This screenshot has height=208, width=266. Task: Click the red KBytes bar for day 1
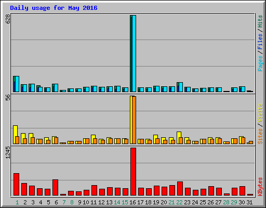coord(16,185)
